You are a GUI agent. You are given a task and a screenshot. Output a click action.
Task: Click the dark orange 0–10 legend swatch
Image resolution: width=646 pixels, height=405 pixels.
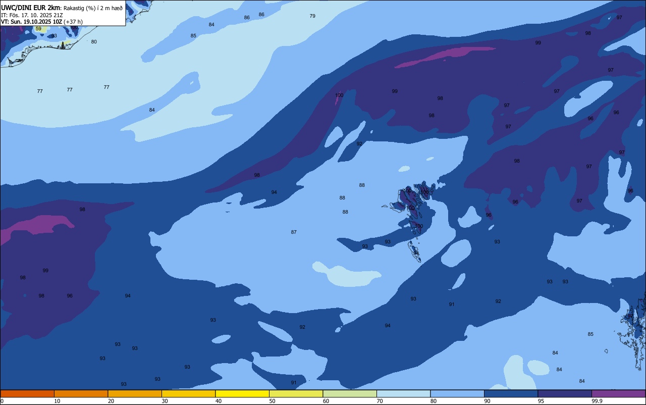tap(27, 393)
